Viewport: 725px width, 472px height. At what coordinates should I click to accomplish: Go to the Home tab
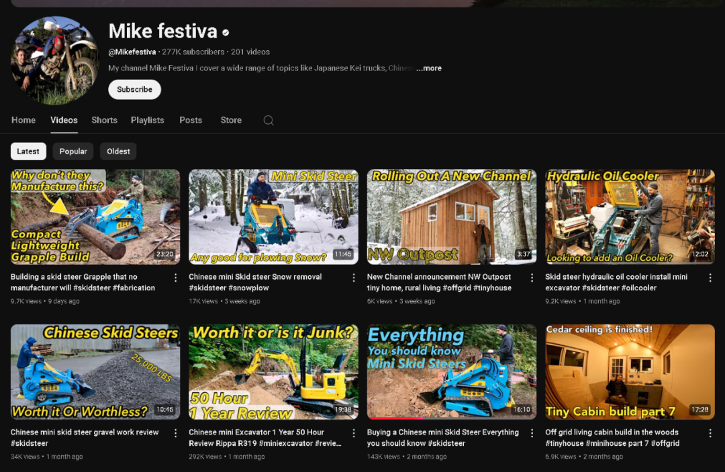(x=23, y=120)
